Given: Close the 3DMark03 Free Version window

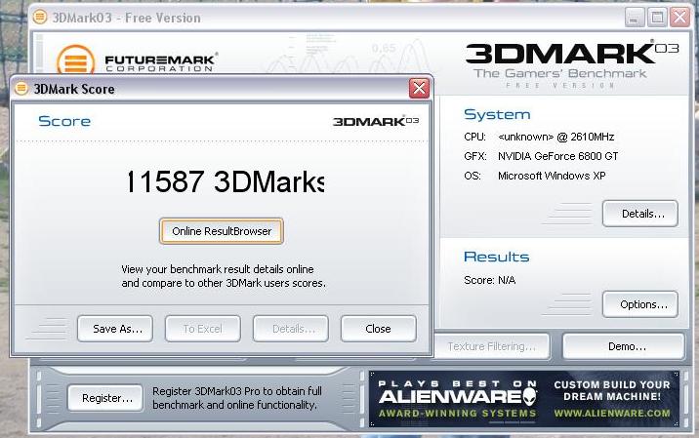Looking at the screenshot, I should 680,18.
